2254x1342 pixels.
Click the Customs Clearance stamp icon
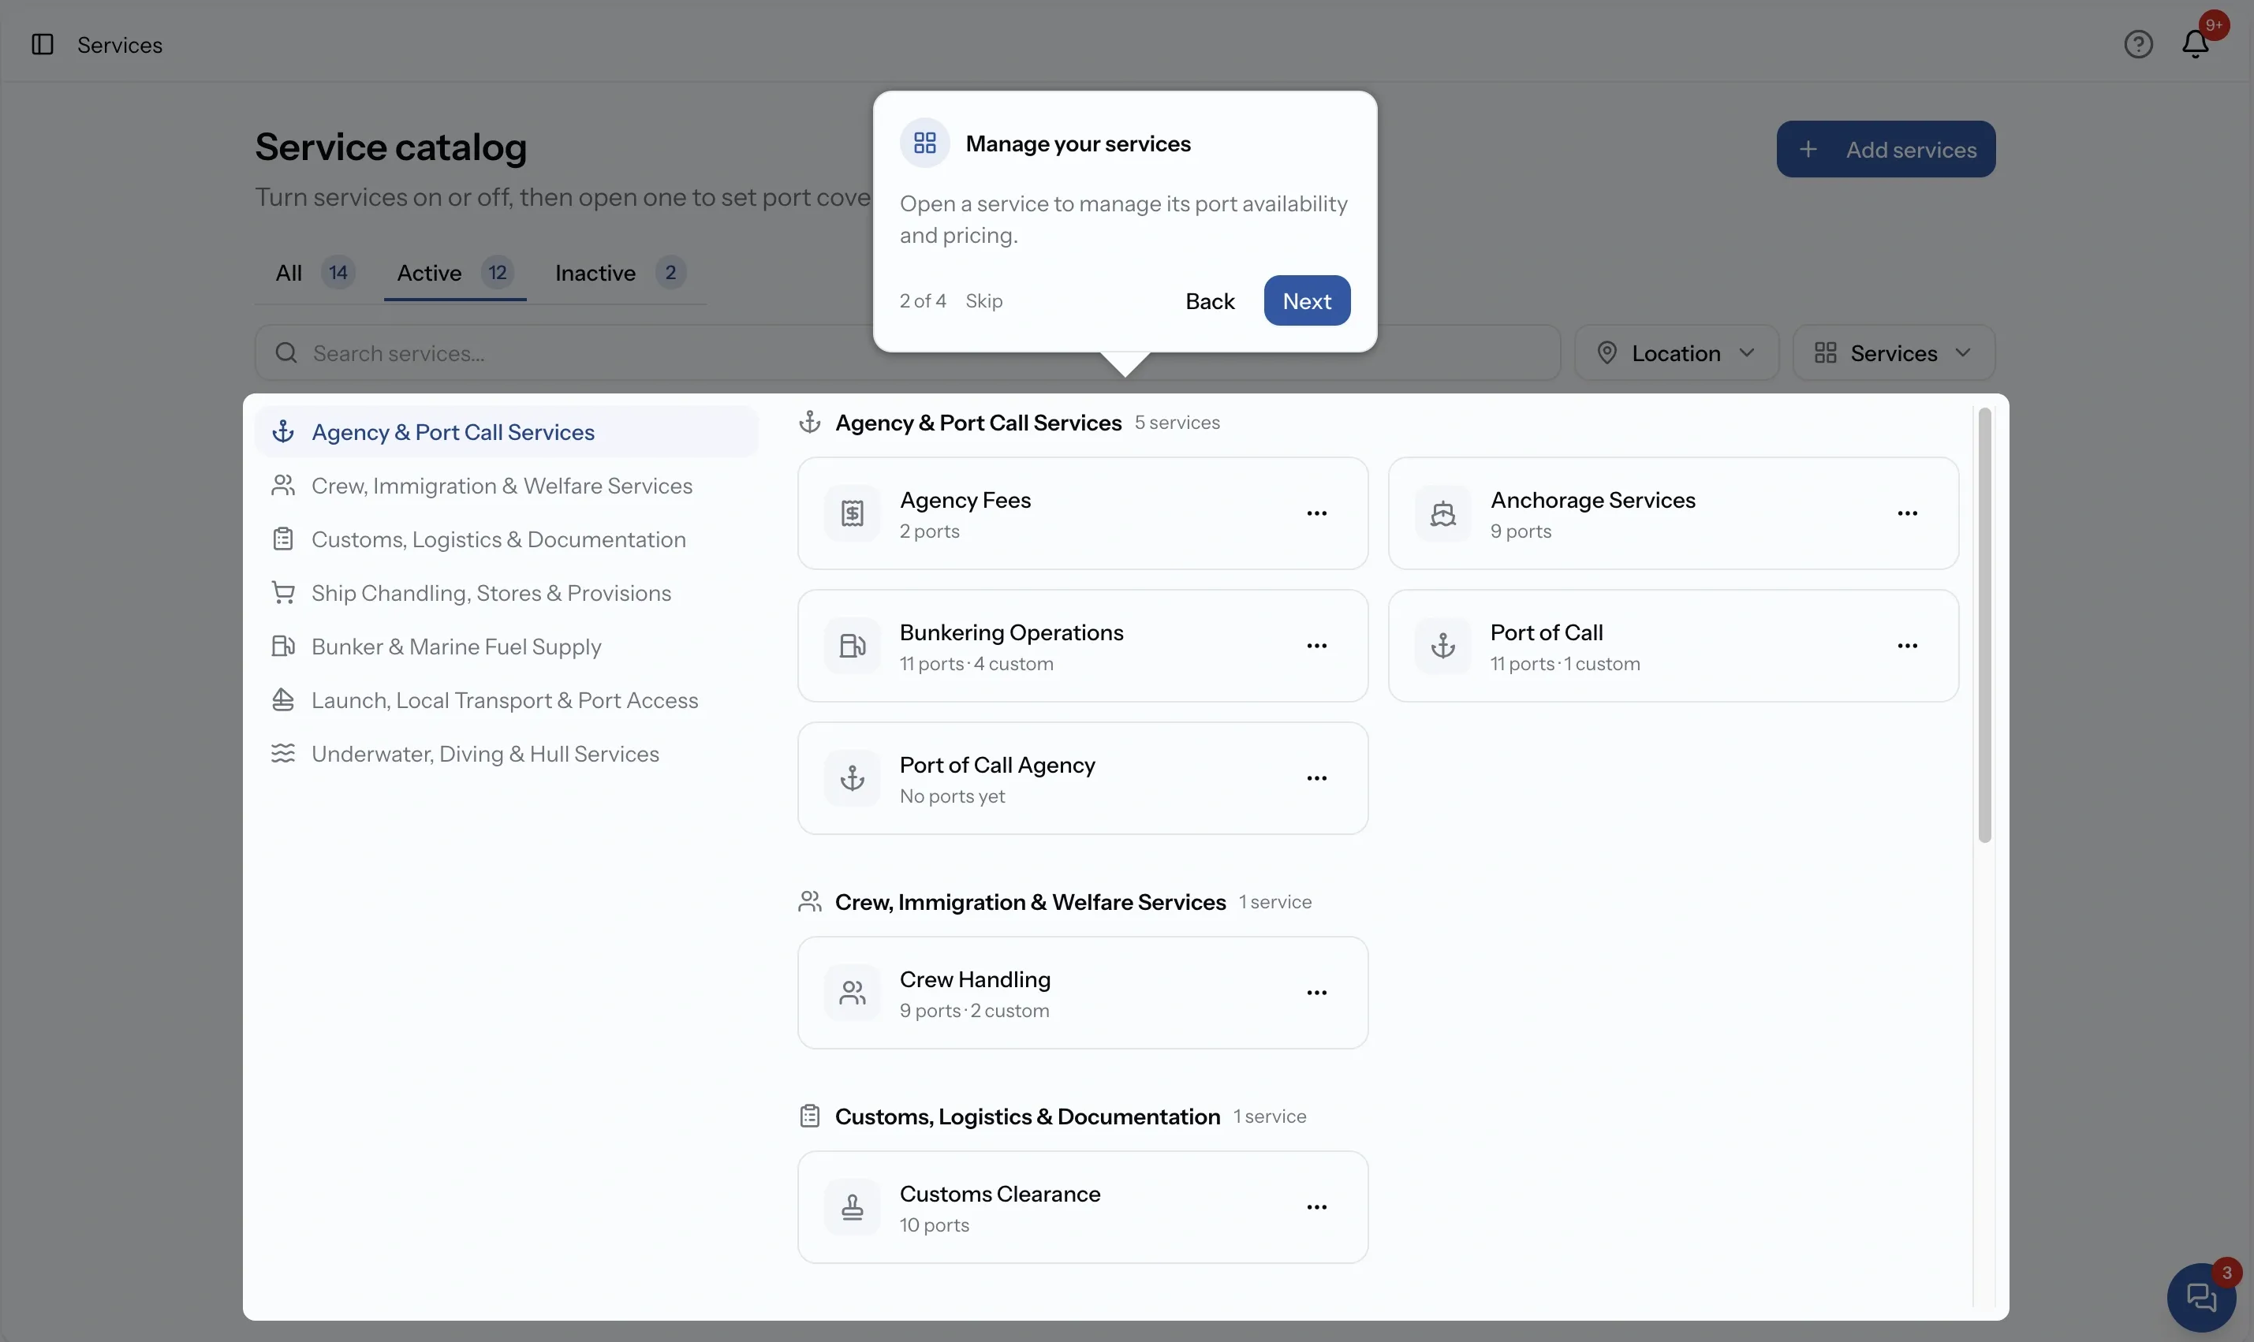pyautogui.click(x=852, y=1207)
